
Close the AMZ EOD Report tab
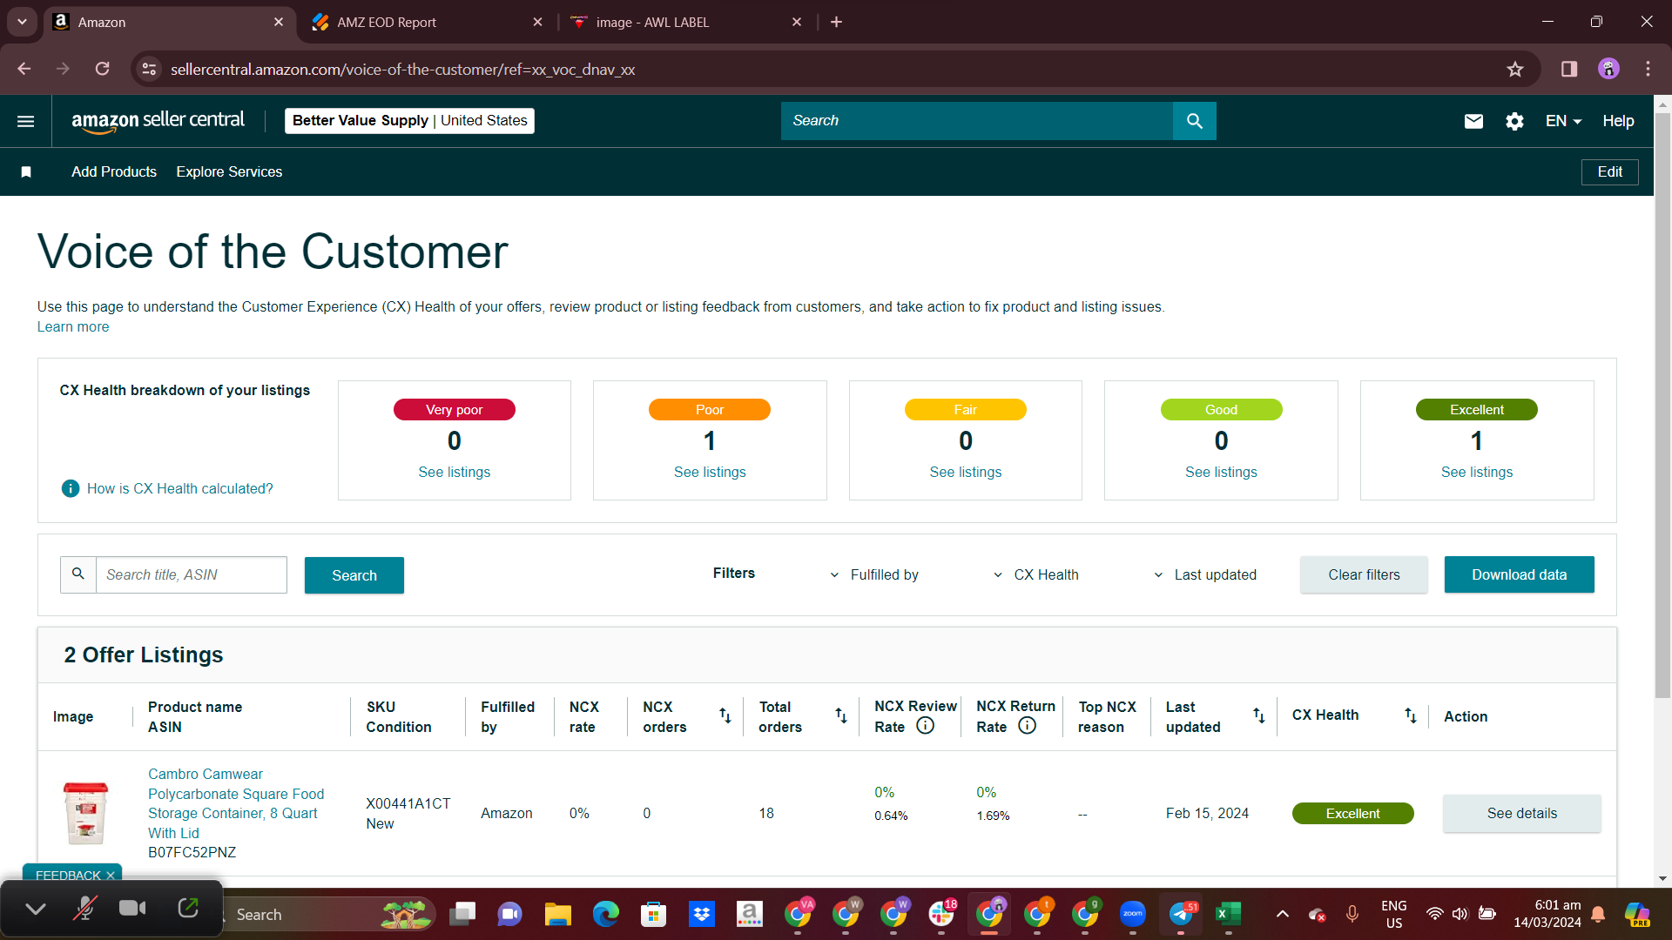tap(537, 23)
